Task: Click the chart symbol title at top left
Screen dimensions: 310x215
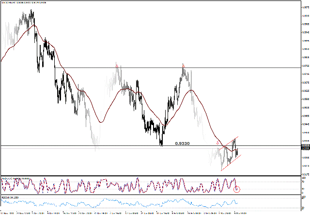Action: click(24, 2)
